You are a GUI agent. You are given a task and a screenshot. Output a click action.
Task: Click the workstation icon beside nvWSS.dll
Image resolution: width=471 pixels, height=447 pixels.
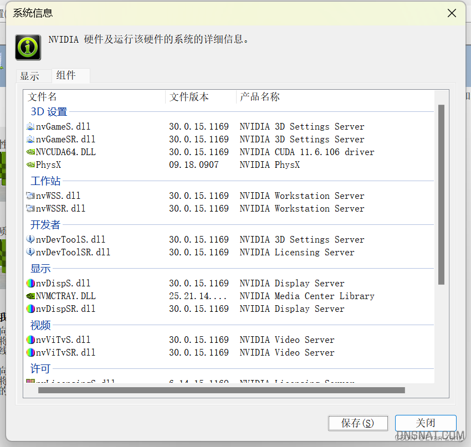(30, 196)
